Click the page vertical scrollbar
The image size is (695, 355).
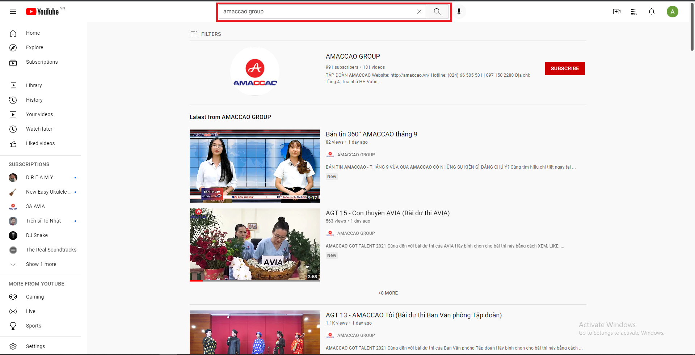[x=692, y=27]
